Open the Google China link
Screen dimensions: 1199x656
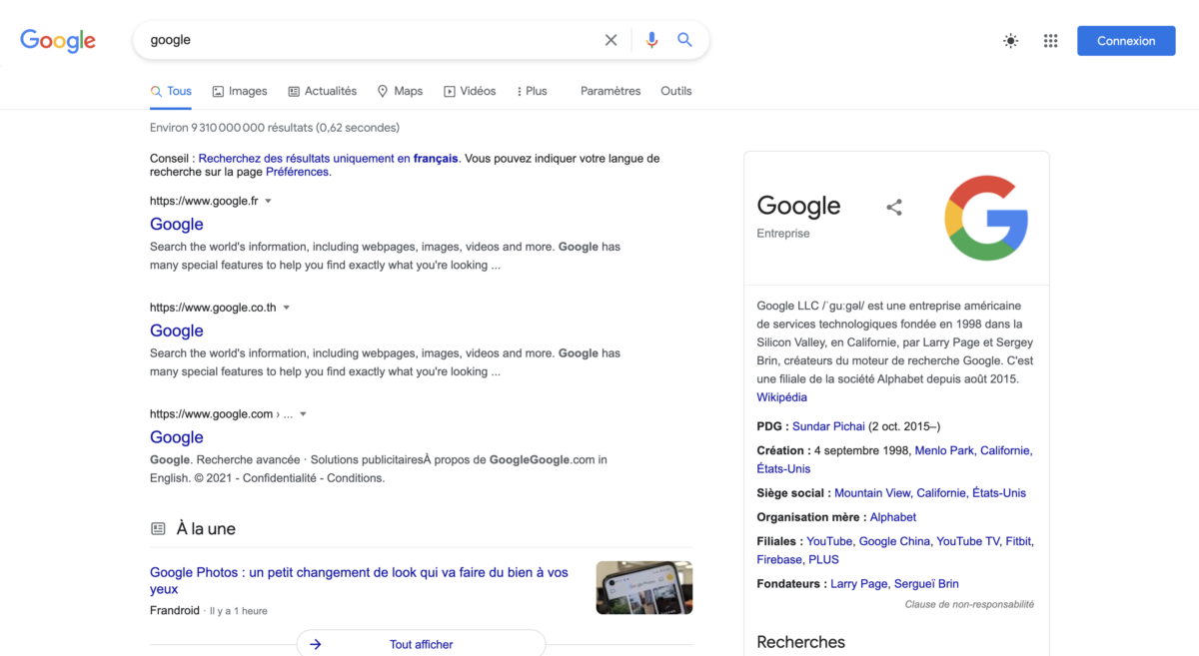coord(894,541)
